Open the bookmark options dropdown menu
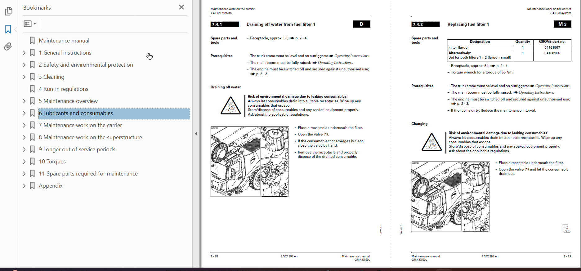This screenshot has height=271, width=581. tap(30, 24)
